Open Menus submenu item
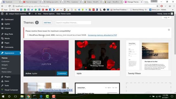The width and height of the screenshot is (176, 99). coord(4,68)
